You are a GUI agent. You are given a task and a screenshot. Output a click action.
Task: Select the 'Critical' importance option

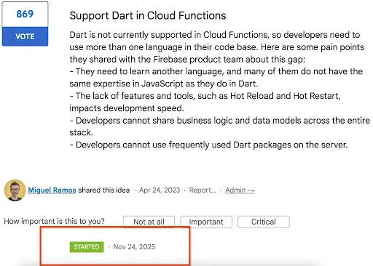[264, 222]
